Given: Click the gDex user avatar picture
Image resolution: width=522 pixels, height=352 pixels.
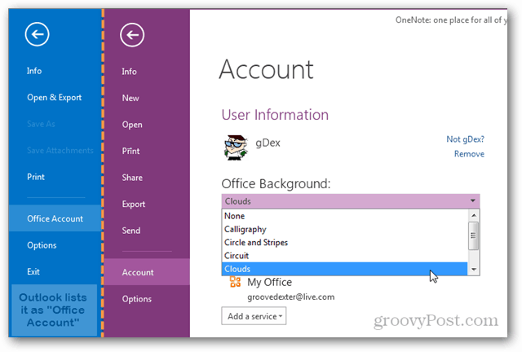Looking at the screenshot, I should tap(236, 147).
